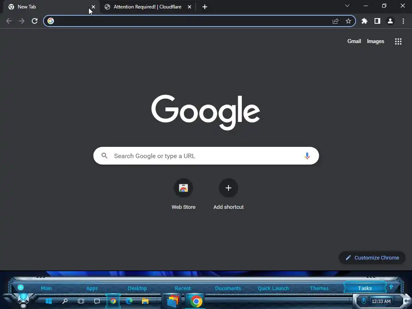Open the Windows Start menu

(49, 301)
